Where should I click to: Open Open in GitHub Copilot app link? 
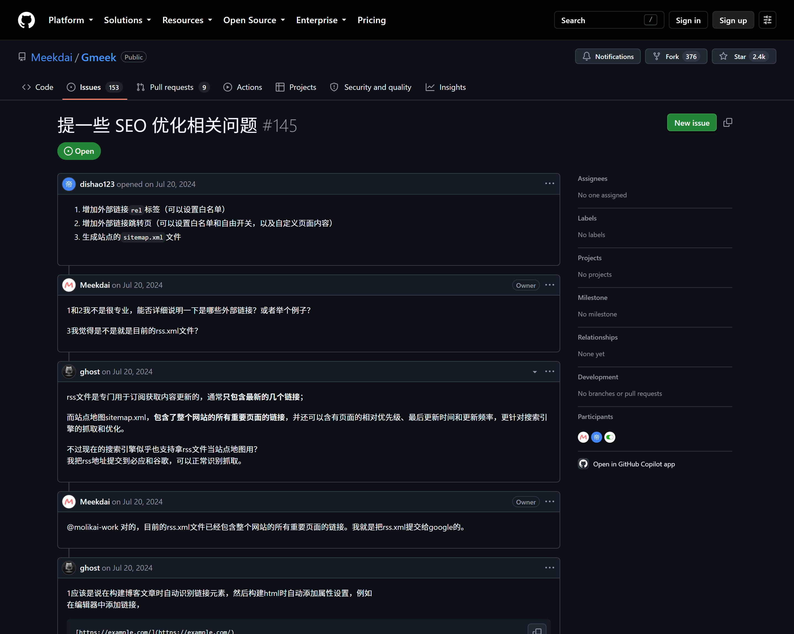coord(634,464)
